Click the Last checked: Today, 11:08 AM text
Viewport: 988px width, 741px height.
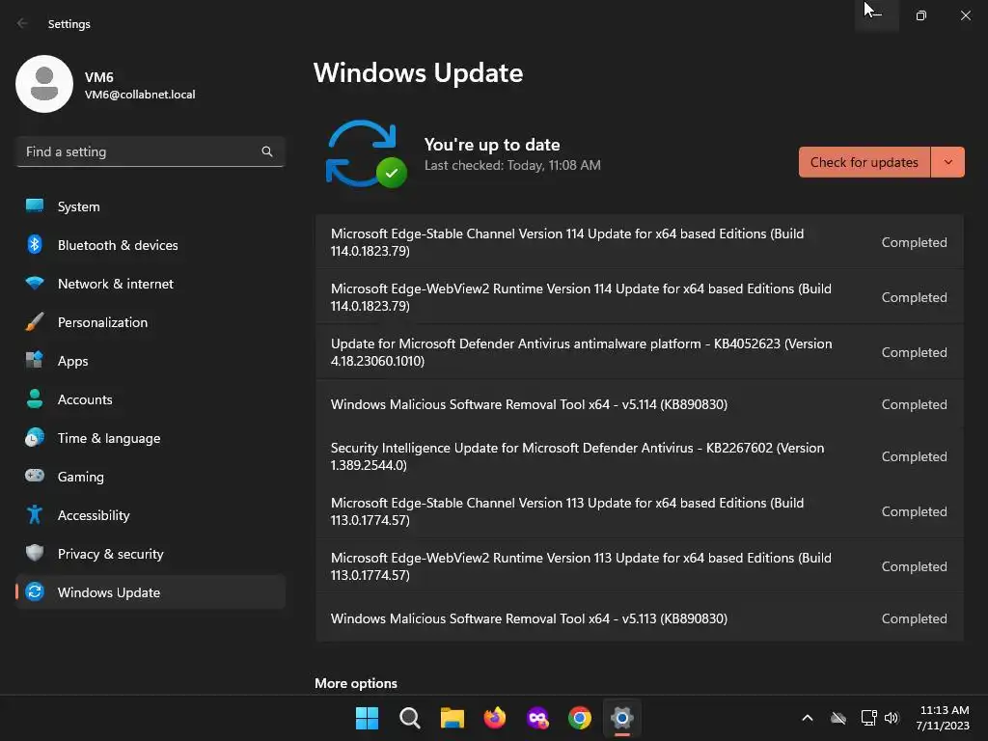pyautogui.click(x=512, y=165)
